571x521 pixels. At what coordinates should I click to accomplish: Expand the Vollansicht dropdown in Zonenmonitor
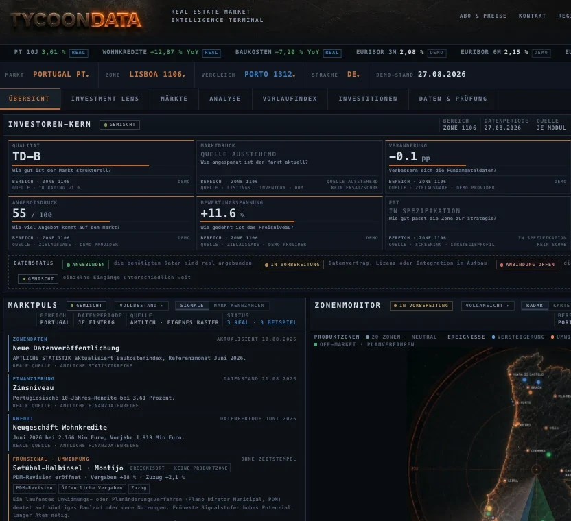(x=487, y=306)
